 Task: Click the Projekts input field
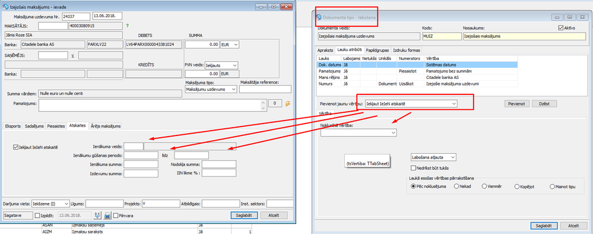160,204
